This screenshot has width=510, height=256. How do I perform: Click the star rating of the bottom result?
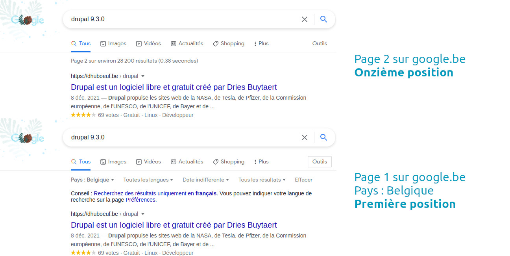point(83,253)
